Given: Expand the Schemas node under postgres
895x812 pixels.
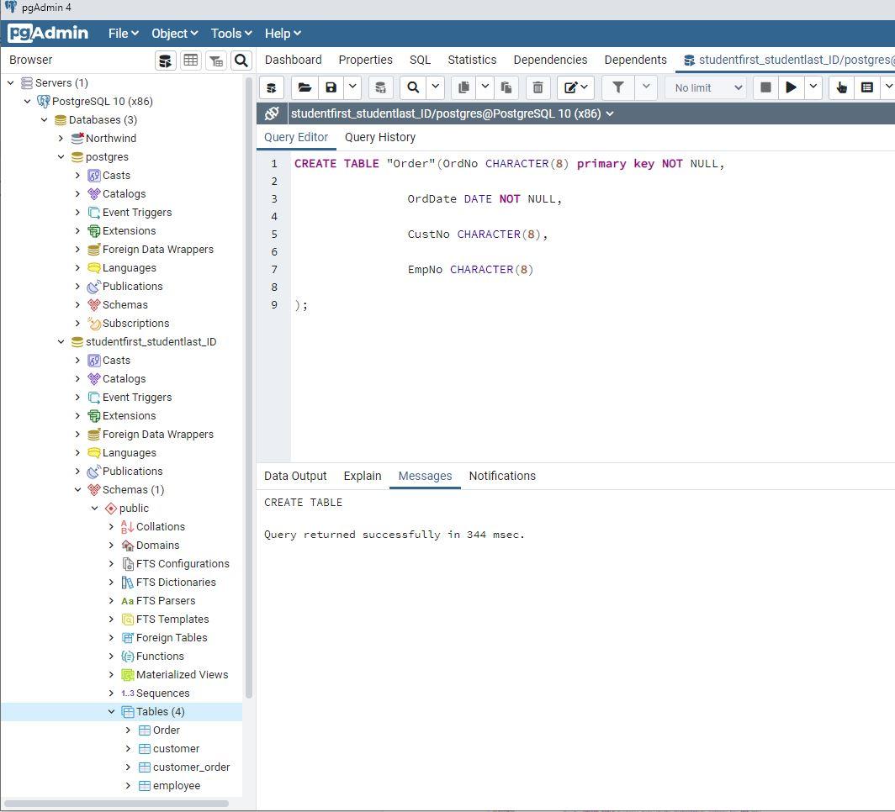Looking at the screenshot, I should click(x=77, y=304).
